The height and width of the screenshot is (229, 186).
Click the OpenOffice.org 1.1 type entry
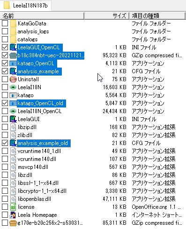(x=156, y=207)
